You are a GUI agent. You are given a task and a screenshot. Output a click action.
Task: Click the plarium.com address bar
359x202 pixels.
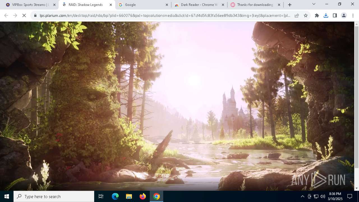click(165, 15)
